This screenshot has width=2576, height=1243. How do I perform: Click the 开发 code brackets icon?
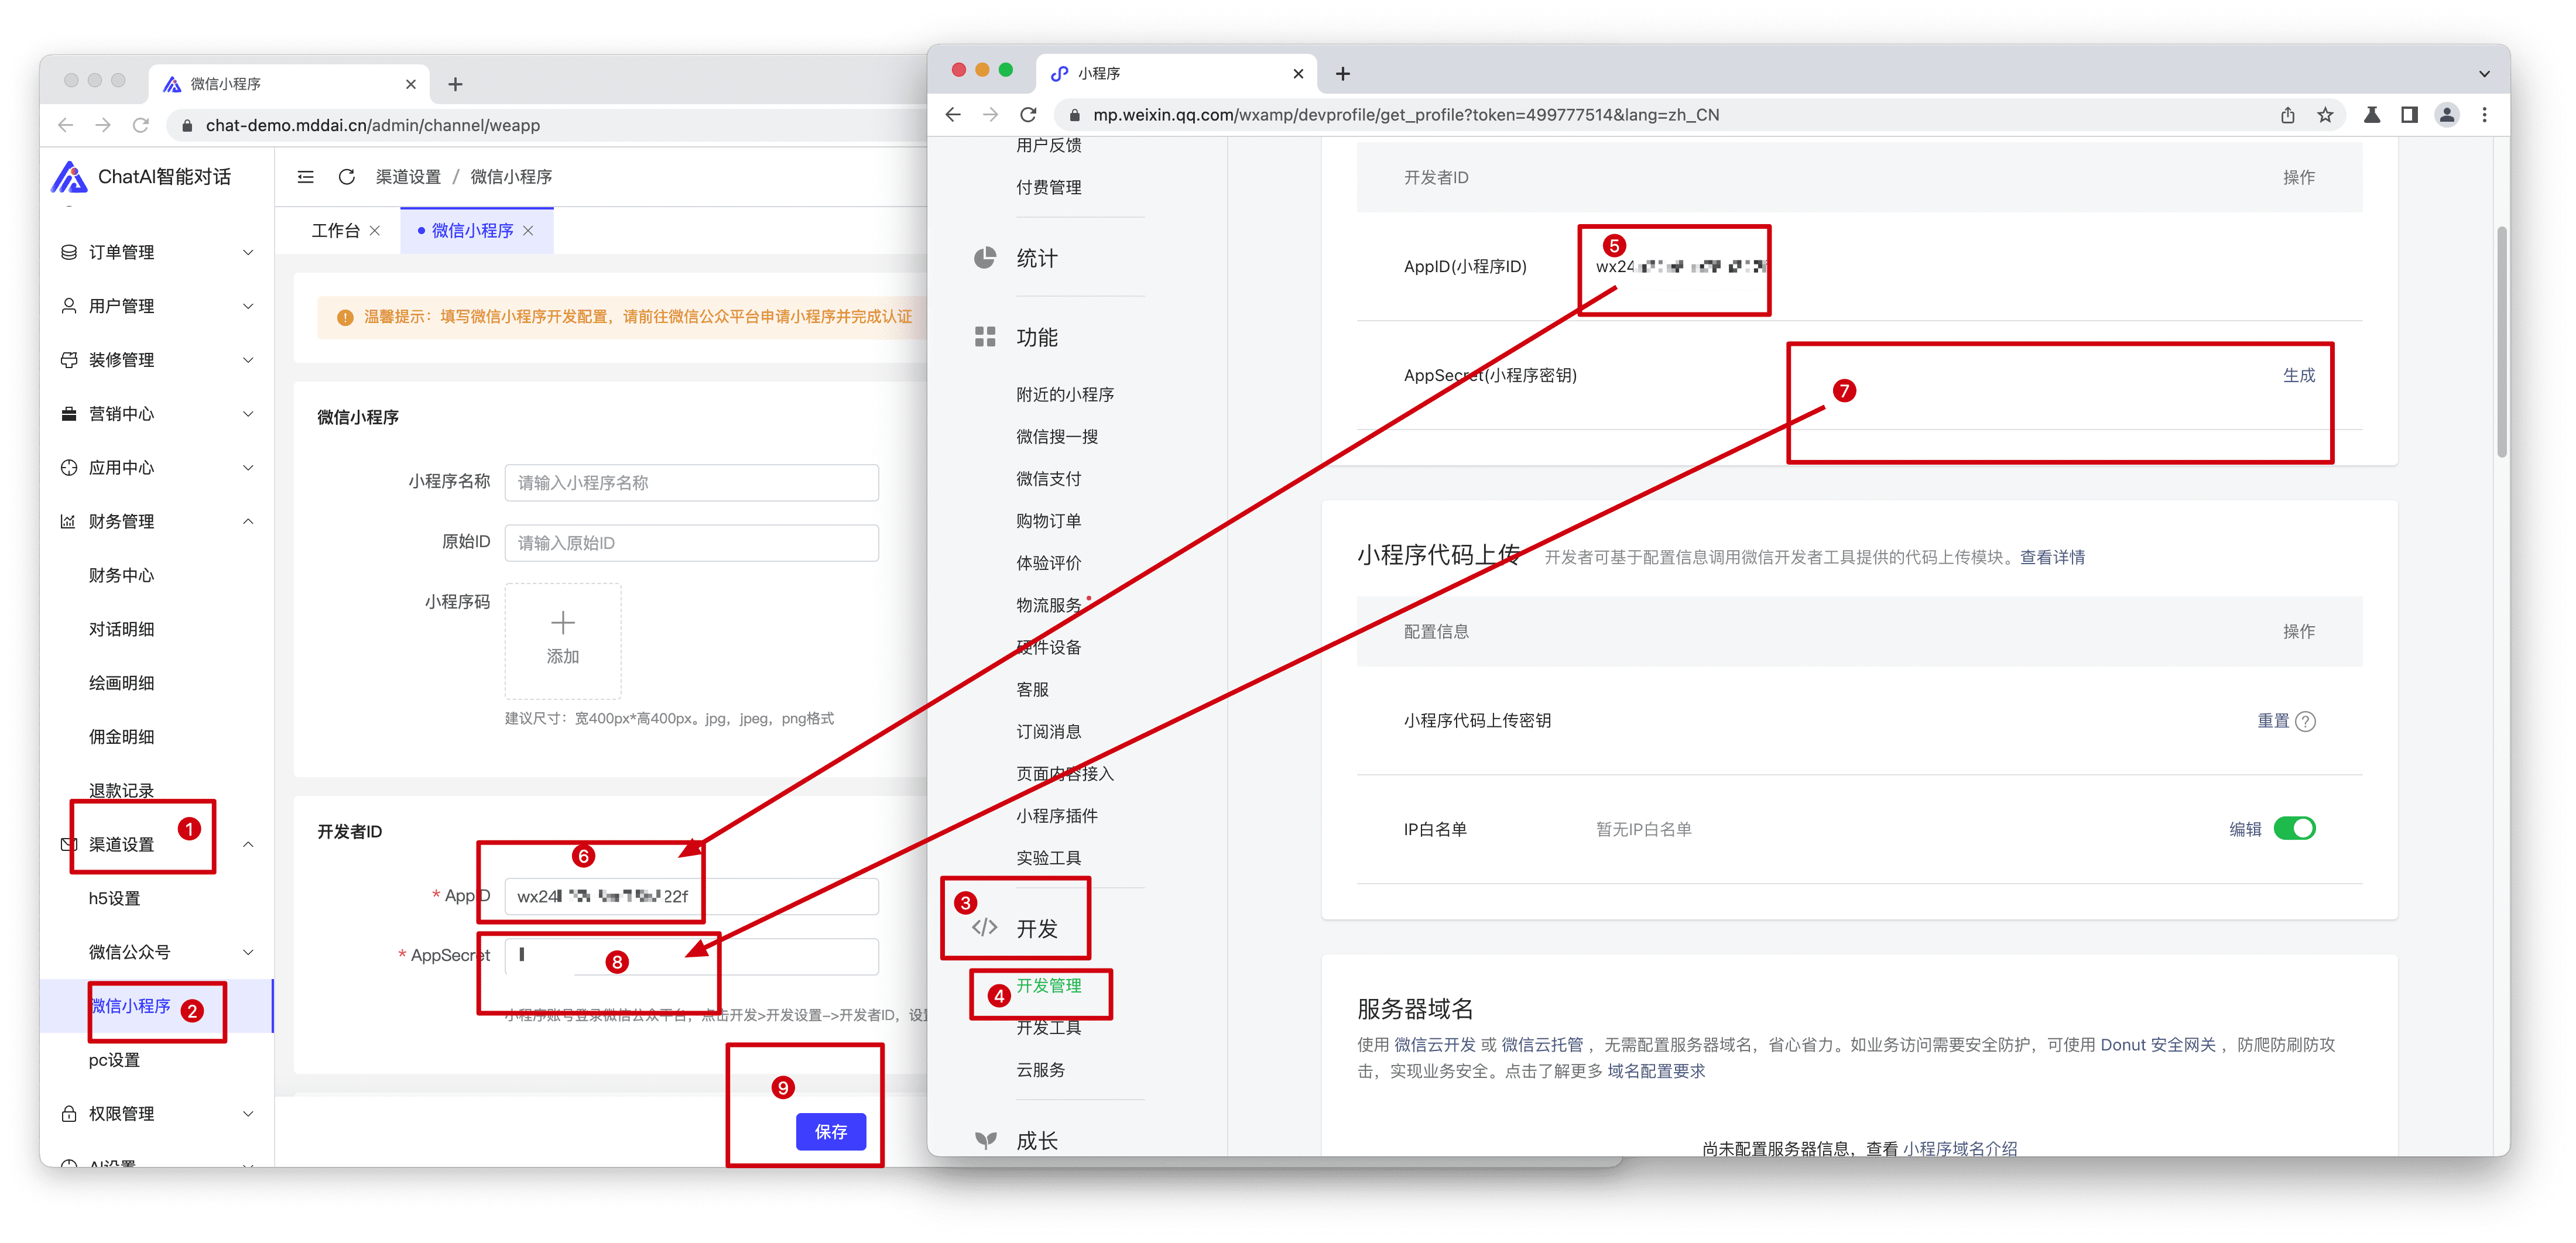coord(985,927)
